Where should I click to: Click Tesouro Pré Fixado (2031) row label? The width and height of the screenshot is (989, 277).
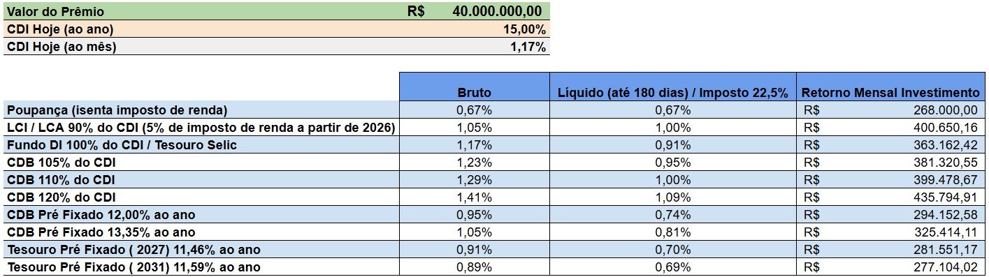[201, 267]
